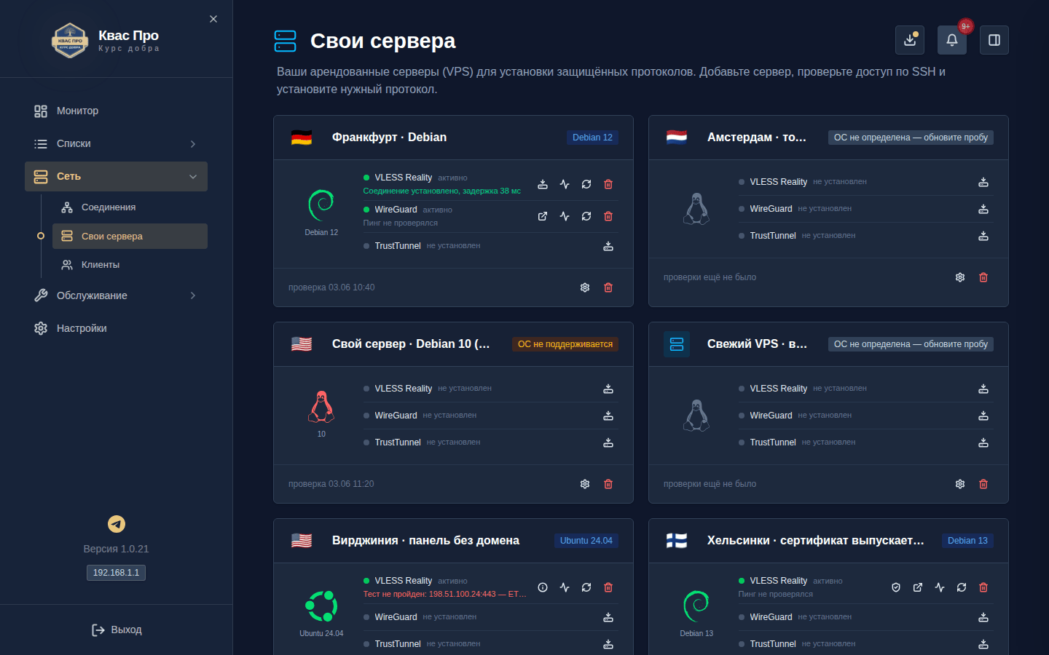Open Настройки in sidebar
The width and height of the screenshot is (1049, 655).
click(x=116, y=328)
